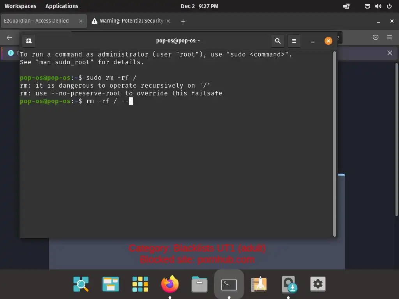Open the Pop!_OS installer disk icon
The image size is (399, 299).
289,284
